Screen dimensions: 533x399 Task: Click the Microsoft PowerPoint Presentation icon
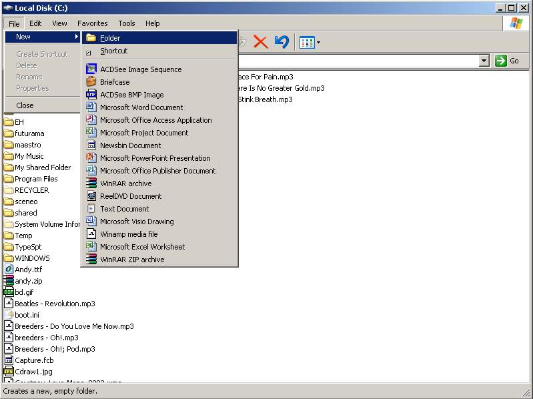(x=91, y=157)
